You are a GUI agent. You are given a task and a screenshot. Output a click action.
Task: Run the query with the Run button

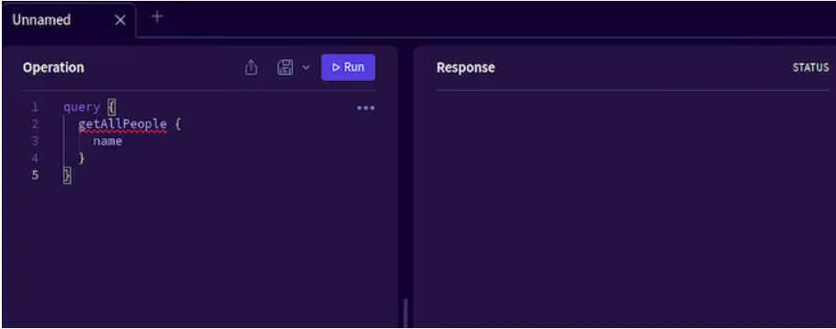point(348,68)
